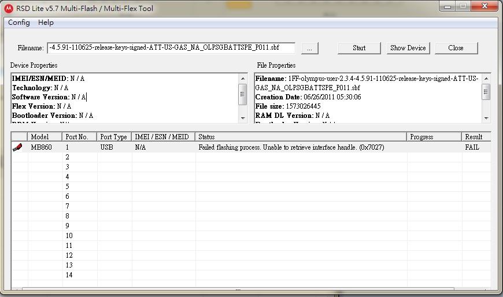Screen dimensions: 503x297
Task: Click the Flex Version: N / A line
Action: [42, 106]
